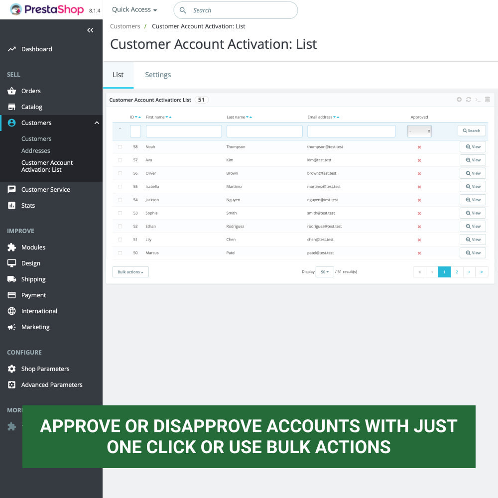Open the results-per-page dropdown showing 50
Screen dimensions: 498x498
[x=325, y=272]
